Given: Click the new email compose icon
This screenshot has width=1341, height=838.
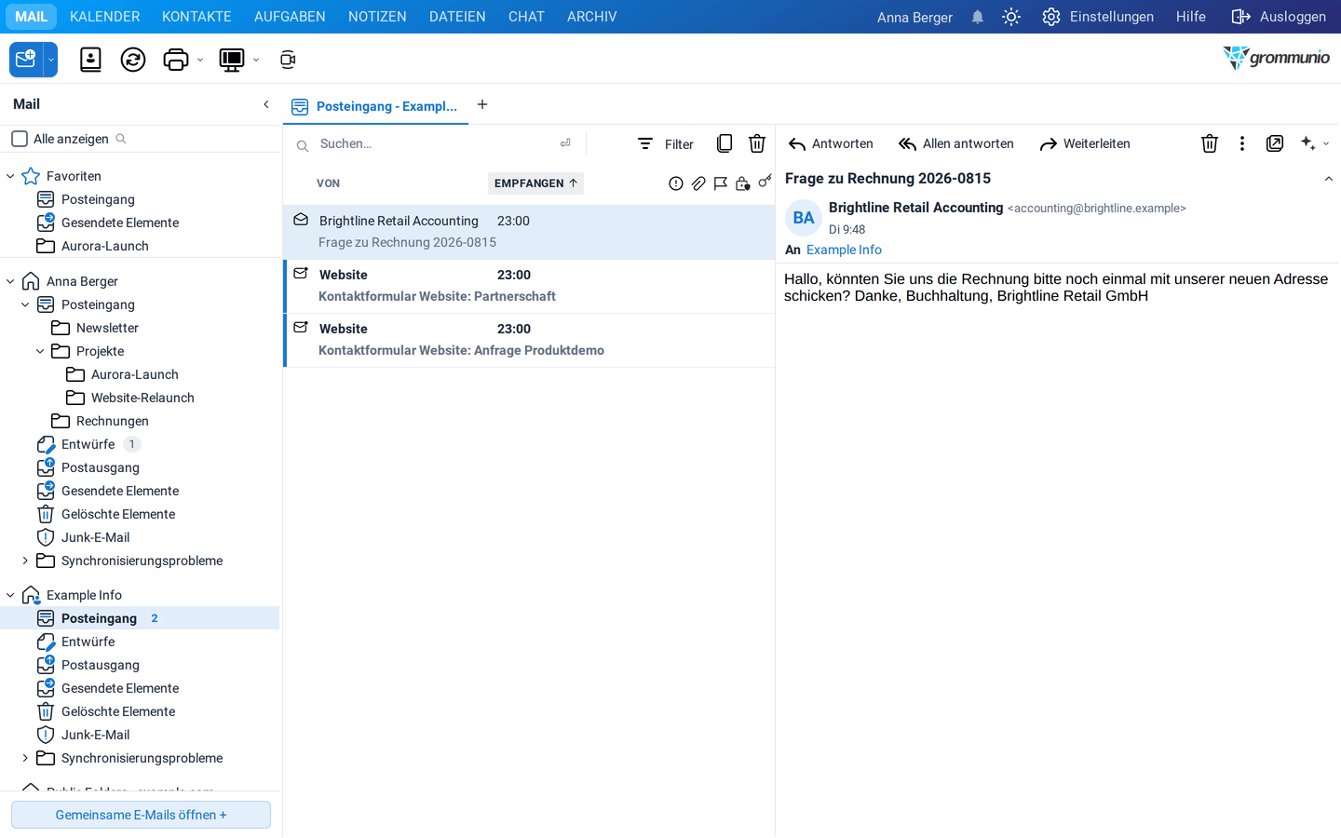Looking at the screenshot, I should tap(26, 60).
